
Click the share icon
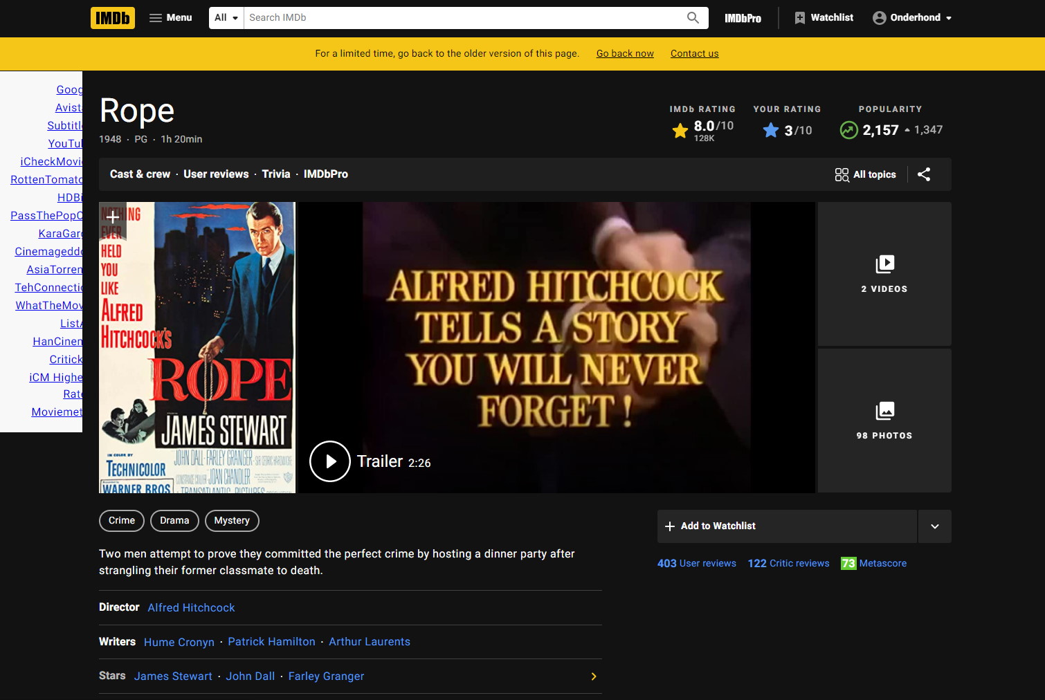point(924,174)
